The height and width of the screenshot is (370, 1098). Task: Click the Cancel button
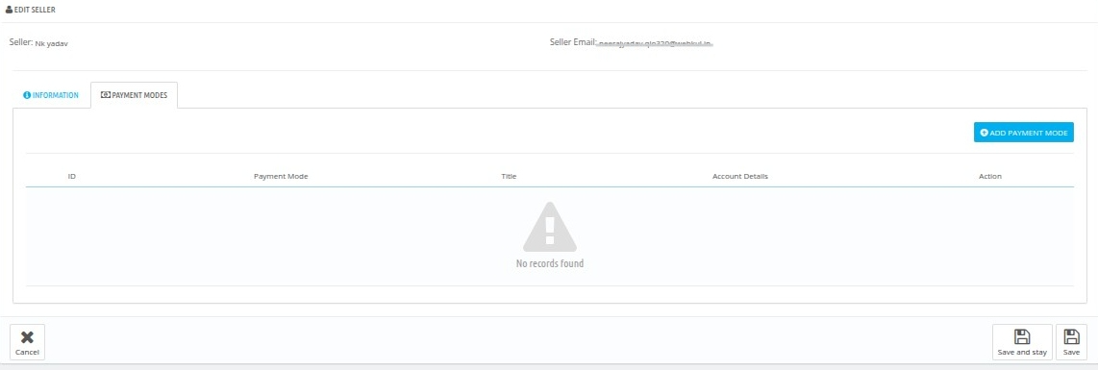[27, 342]
